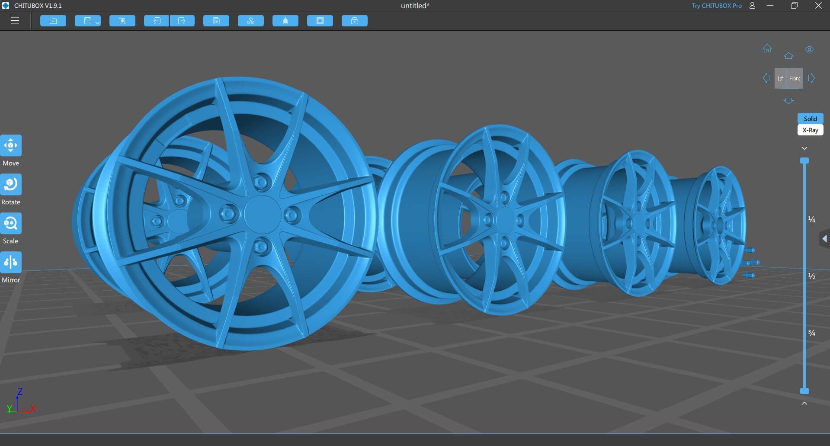Screen dimensions: 830x446
Task: Click the down chevron above layer slider
Action: click(x=804, y=148)
